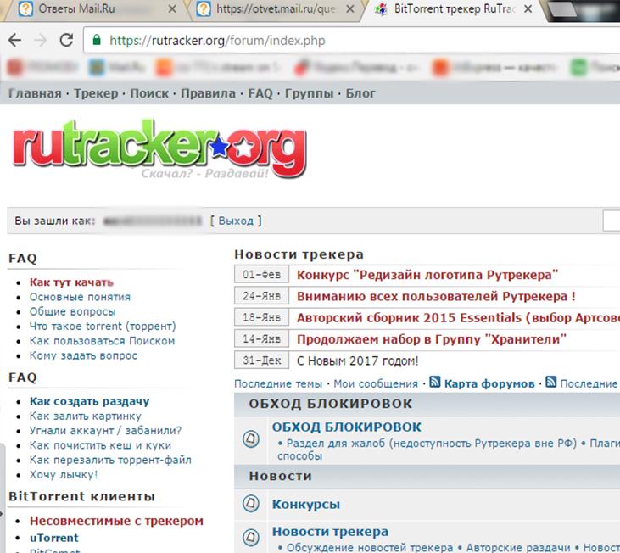
Task: Open Как залить картинку link
Action: pyautogui.click(x=86, y=416)
